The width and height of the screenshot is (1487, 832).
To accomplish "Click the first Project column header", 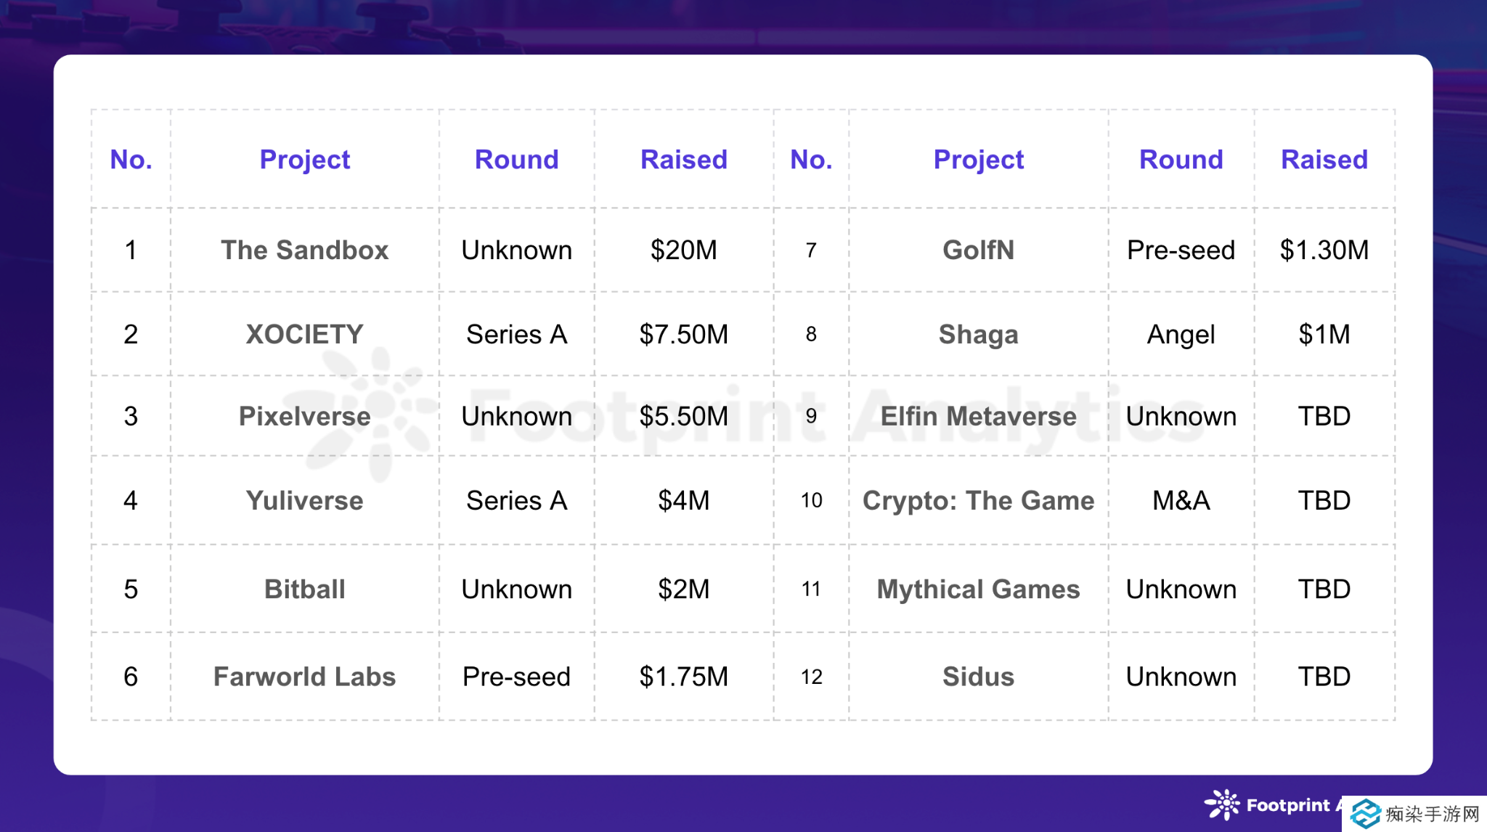I will 304,160.
